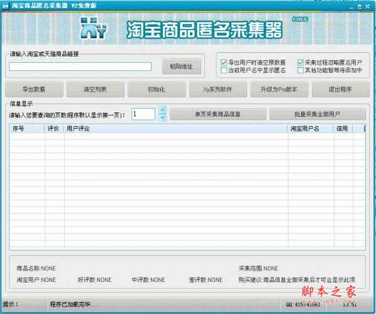The image size is (376, 314).
Task: Click status bar text 程序已加载完毕
Action: click(x=74, y=305)
